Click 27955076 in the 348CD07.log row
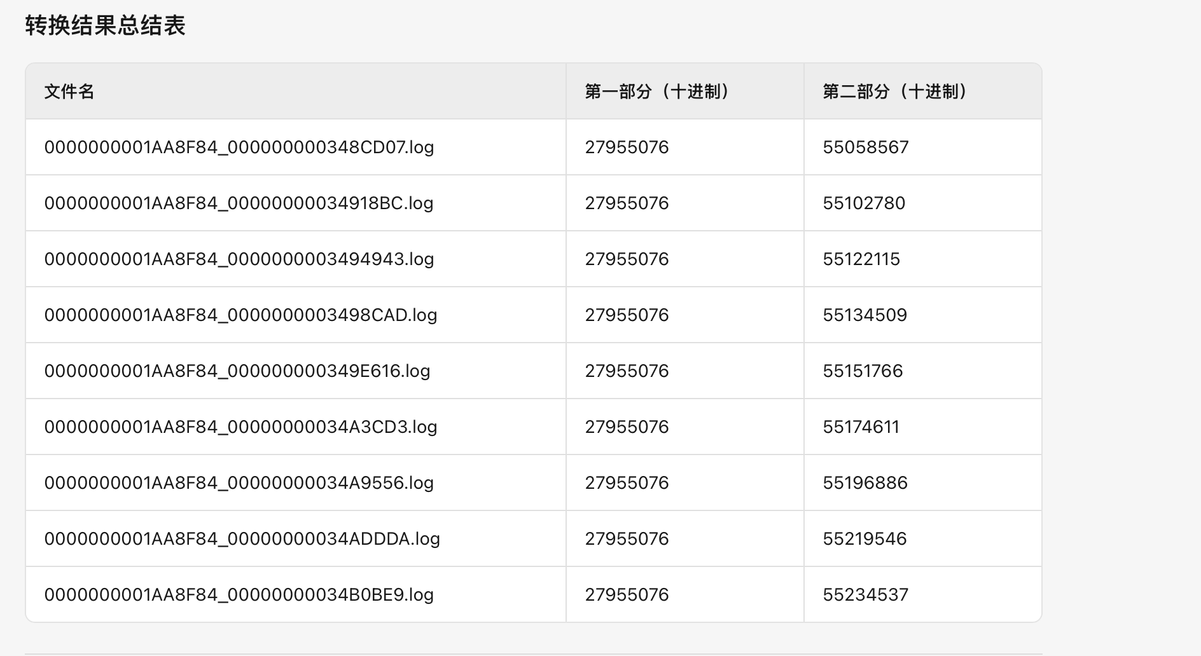Viewport: 1201px width, 656px height. click(x=627, y=147)
